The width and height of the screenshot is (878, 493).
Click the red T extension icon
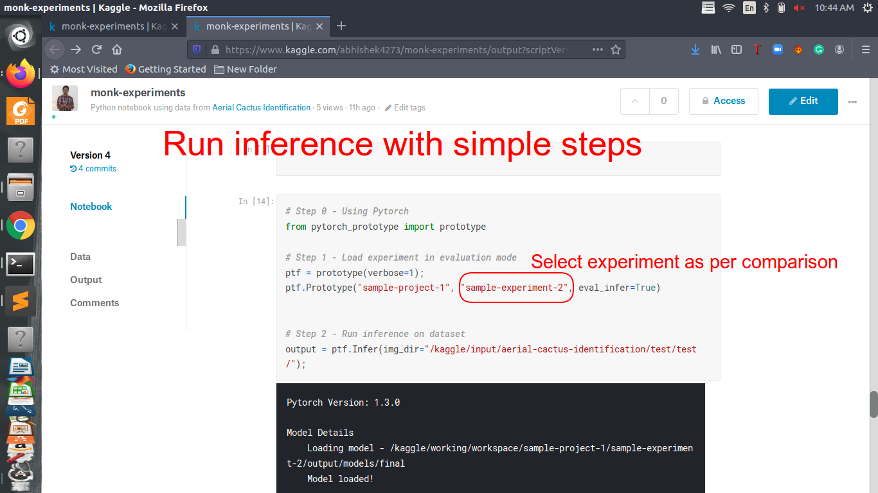757,49
